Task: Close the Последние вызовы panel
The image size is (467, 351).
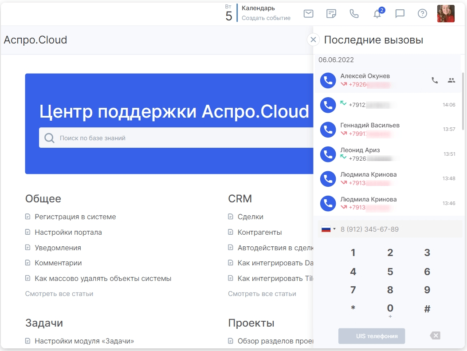Action: pos(313,39)
